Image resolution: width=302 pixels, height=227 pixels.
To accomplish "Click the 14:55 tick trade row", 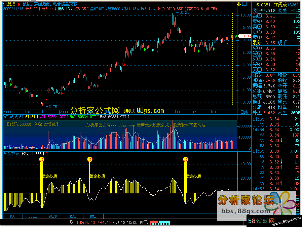I will point(276,152).
